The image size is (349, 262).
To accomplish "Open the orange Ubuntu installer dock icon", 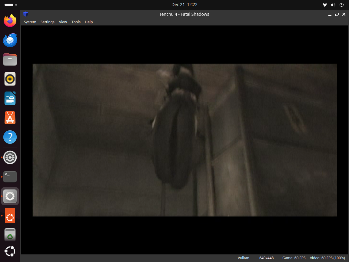I will coord(10,216).
